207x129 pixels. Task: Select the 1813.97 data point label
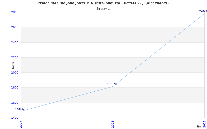112,84
